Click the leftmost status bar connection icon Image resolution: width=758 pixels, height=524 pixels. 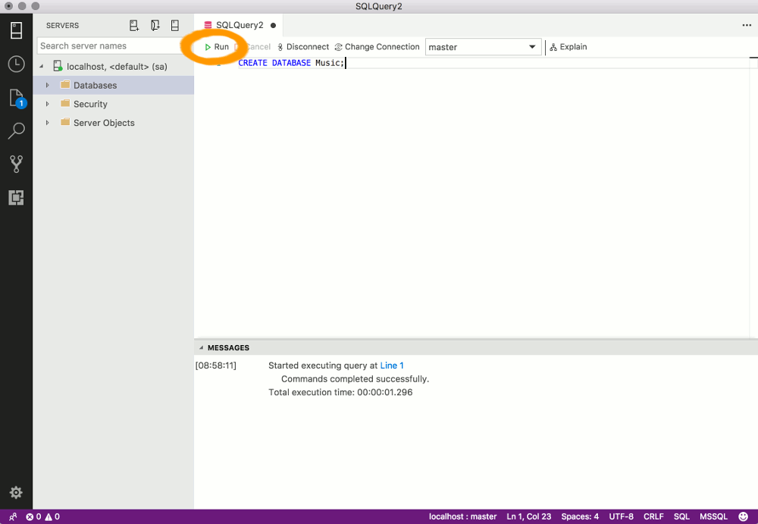tap(13, 516)
